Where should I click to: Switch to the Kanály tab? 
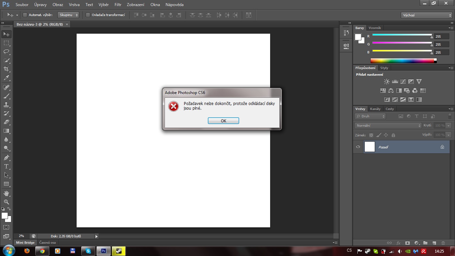coord(375,109)
